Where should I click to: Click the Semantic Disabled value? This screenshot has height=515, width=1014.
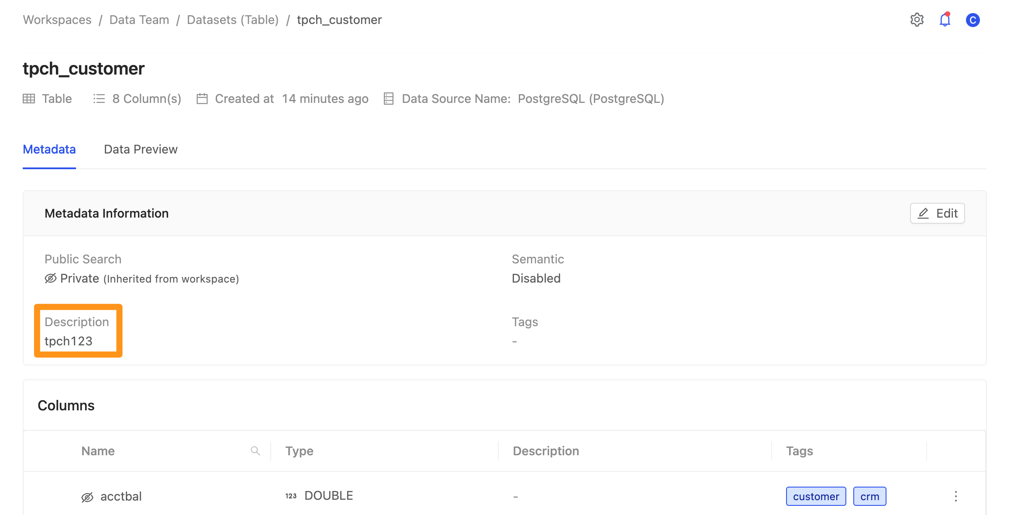536,278
